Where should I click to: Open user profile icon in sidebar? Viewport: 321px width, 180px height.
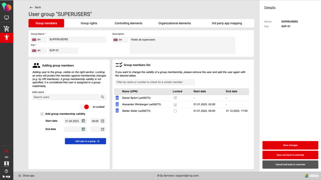click(6, 164)
